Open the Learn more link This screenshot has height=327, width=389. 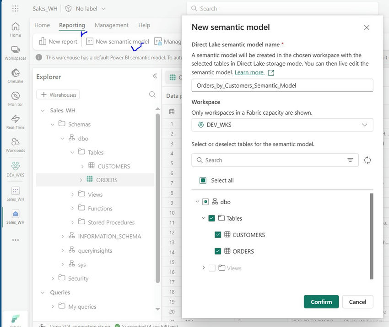click(x=249, y=72)
